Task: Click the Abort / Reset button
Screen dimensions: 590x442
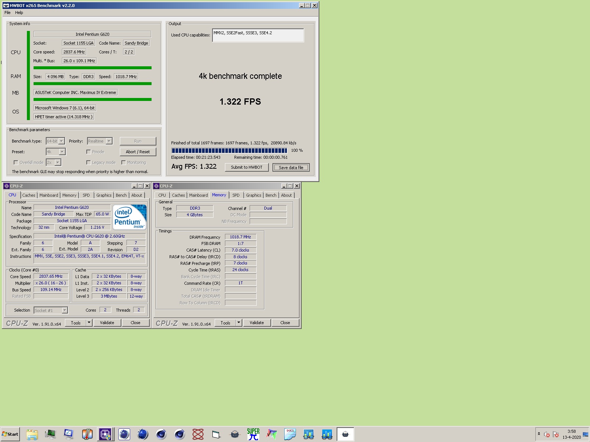Action: (x=138, y=152)
